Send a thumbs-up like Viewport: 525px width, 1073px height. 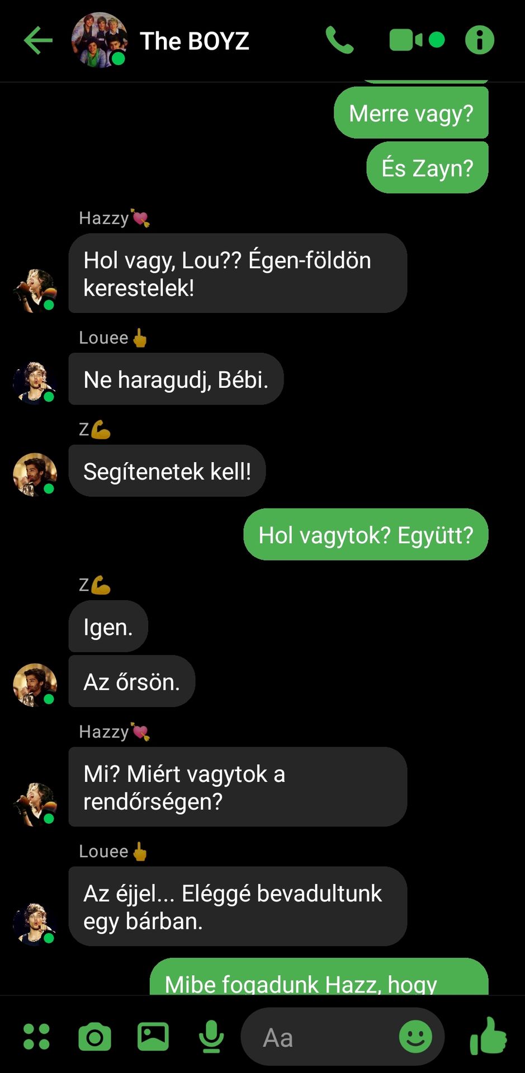pyautogui.click(x=488, y=1036)
